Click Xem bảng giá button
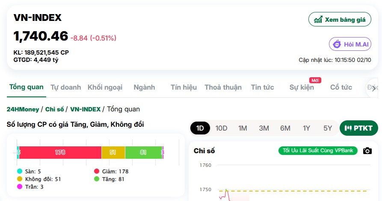The image size is (382, 201). (x=340, y=20)
